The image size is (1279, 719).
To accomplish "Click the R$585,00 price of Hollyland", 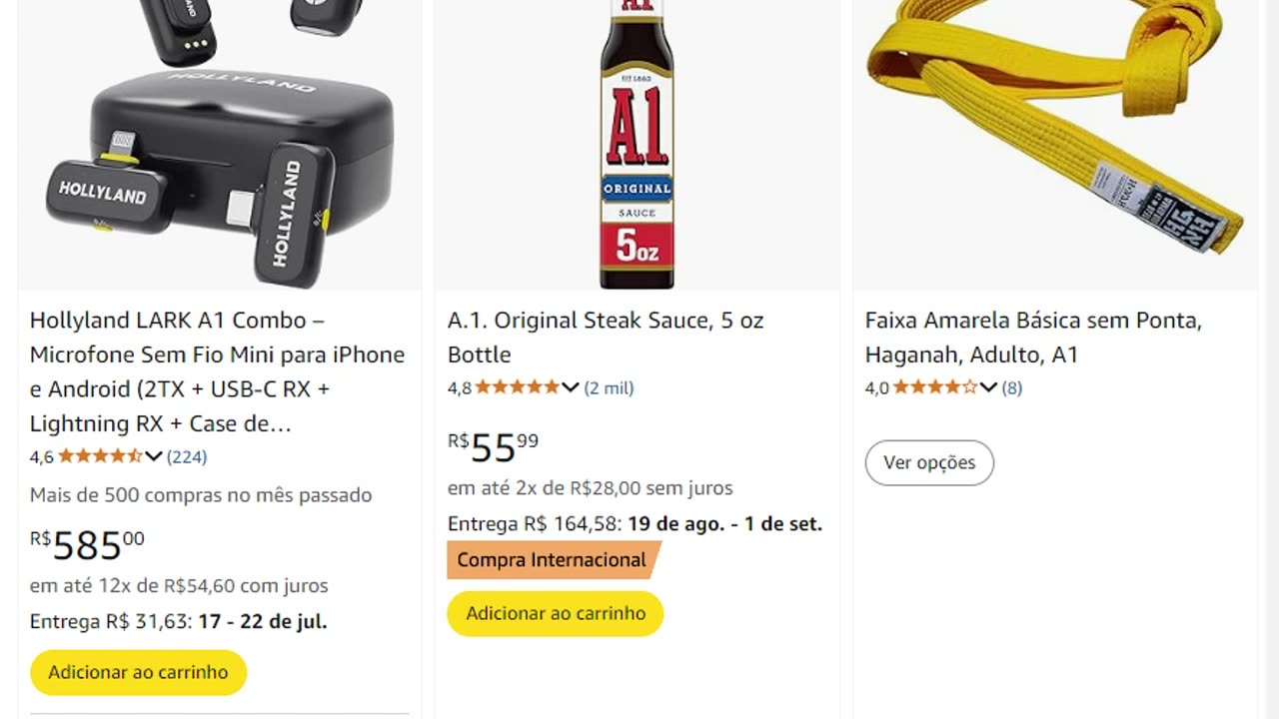I will [88, 545].
